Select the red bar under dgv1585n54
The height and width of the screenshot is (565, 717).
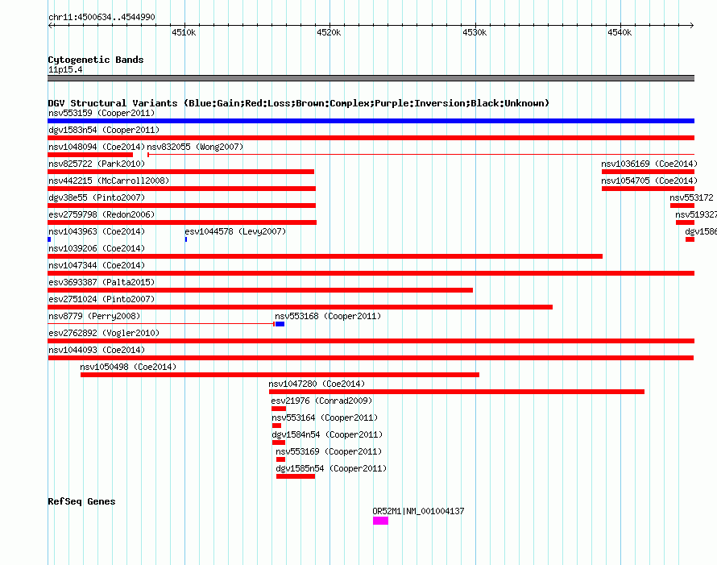296,476
